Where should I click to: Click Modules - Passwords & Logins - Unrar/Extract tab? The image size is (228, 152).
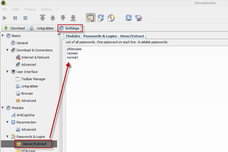coord(105,36)
